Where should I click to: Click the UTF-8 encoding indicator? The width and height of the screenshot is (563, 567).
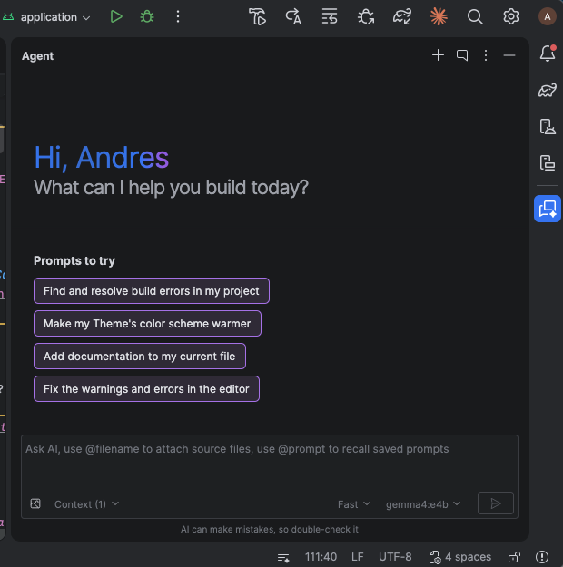click(395, 557)
